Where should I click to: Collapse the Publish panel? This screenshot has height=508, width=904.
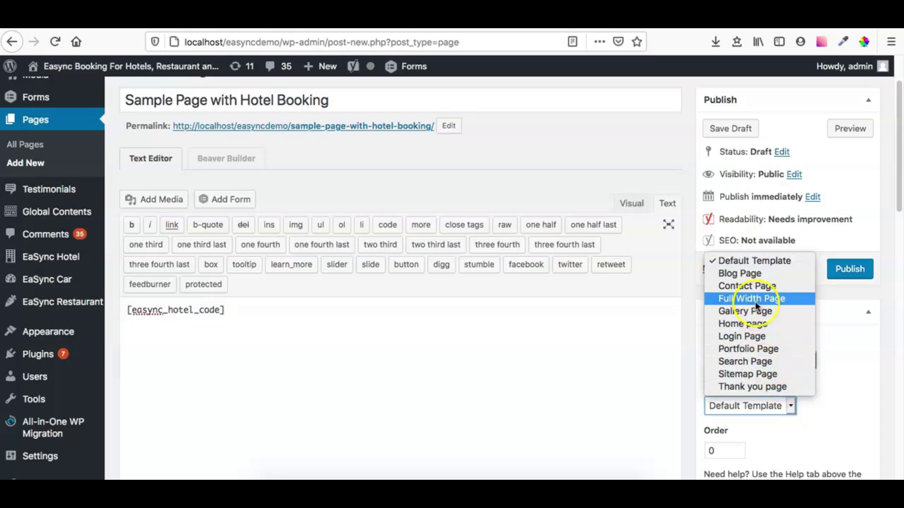click(868, 99)
